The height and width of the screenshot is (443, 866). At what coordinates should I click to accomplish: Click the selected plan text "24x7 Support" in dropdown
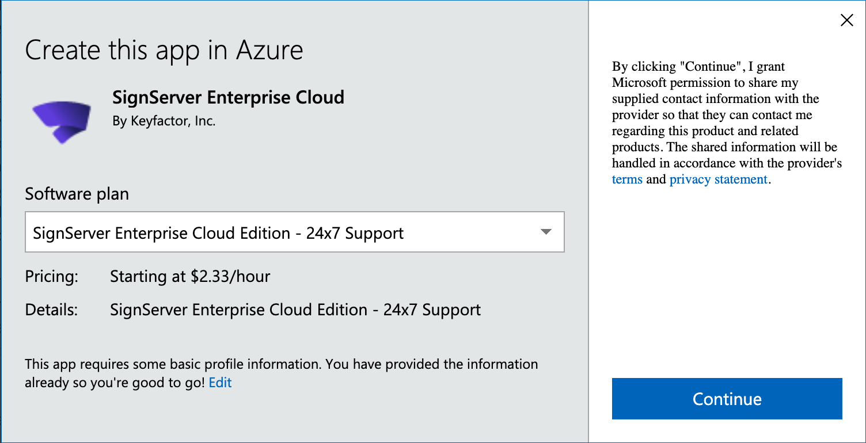click(355, 233)
